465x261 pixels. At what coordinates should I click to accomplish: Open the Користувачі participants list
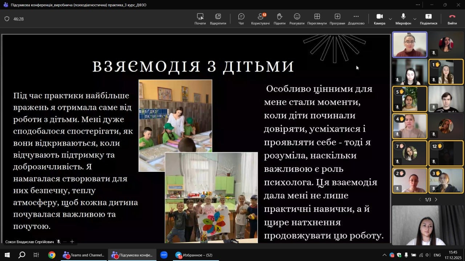tap(260, 19)
